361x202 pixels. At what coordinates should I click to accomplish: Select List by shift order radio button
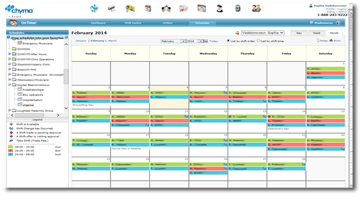228,40
